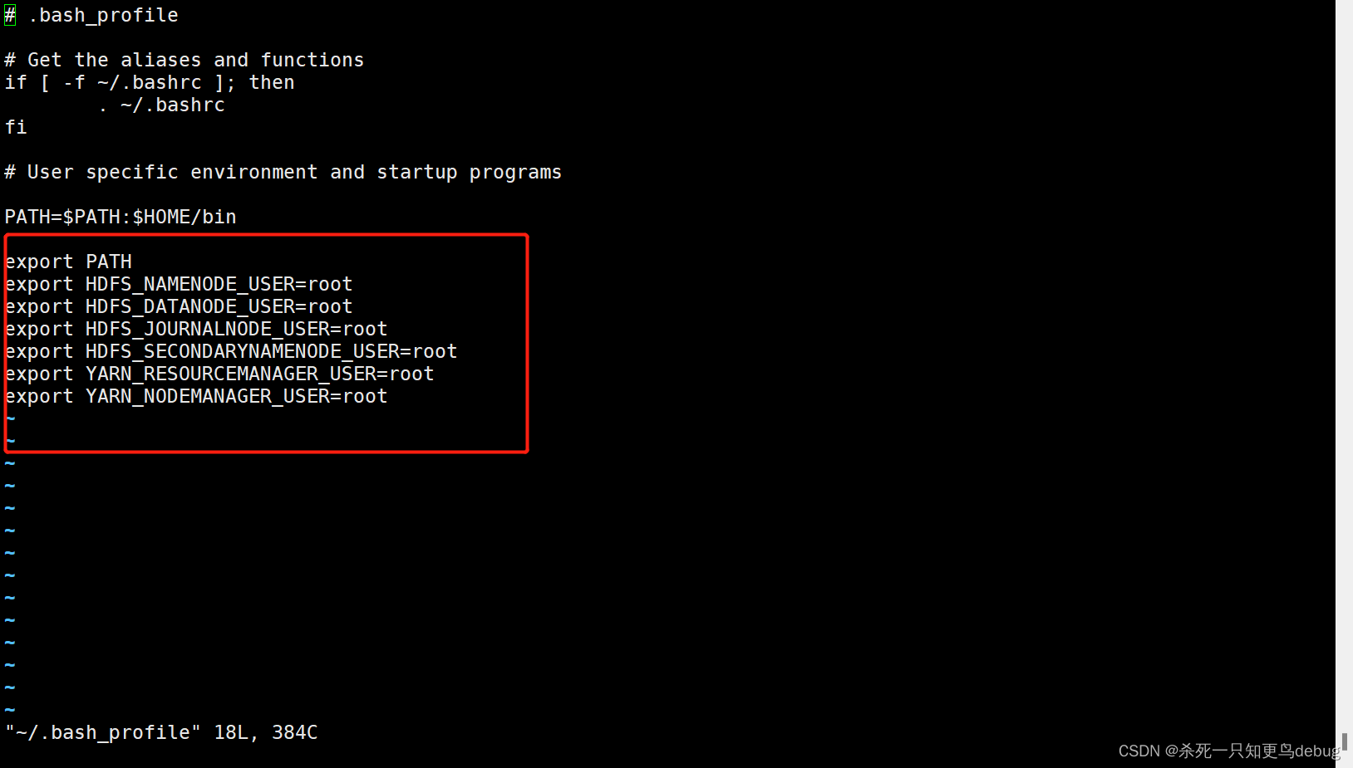Image resolution: width=1353 pixels, height=768 pixels.
Task: Place cursor on 'export PATH' line
Action: tap(68, 262)
